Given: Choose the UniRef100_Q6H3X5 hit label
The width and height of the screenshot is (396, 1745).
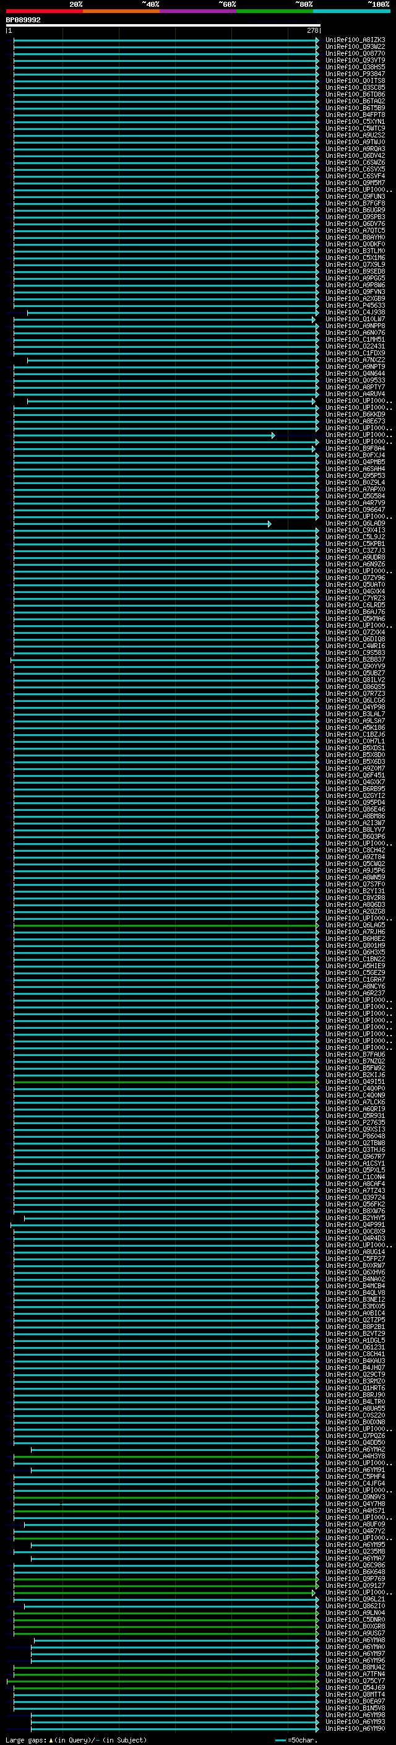Looking at the screenshot, I should [x=355, y=952].
